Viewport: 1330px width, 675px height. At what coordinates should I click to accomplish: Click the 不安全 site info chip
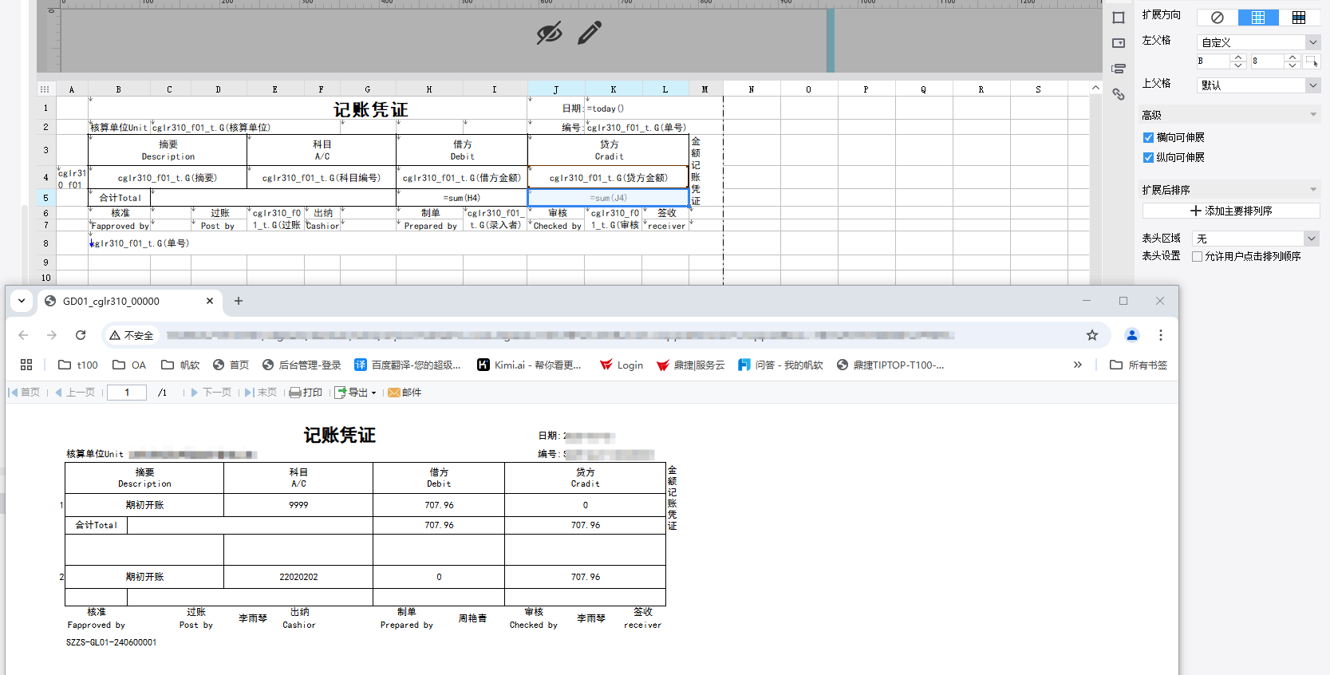coord(132,335)
